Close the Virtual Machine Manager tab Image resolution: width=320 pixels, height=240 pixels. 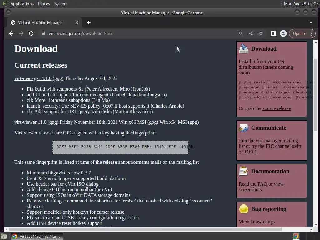[77, 22]
